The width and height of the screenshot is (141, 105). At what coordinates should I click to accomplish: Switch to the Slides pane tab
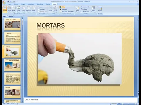4,16
